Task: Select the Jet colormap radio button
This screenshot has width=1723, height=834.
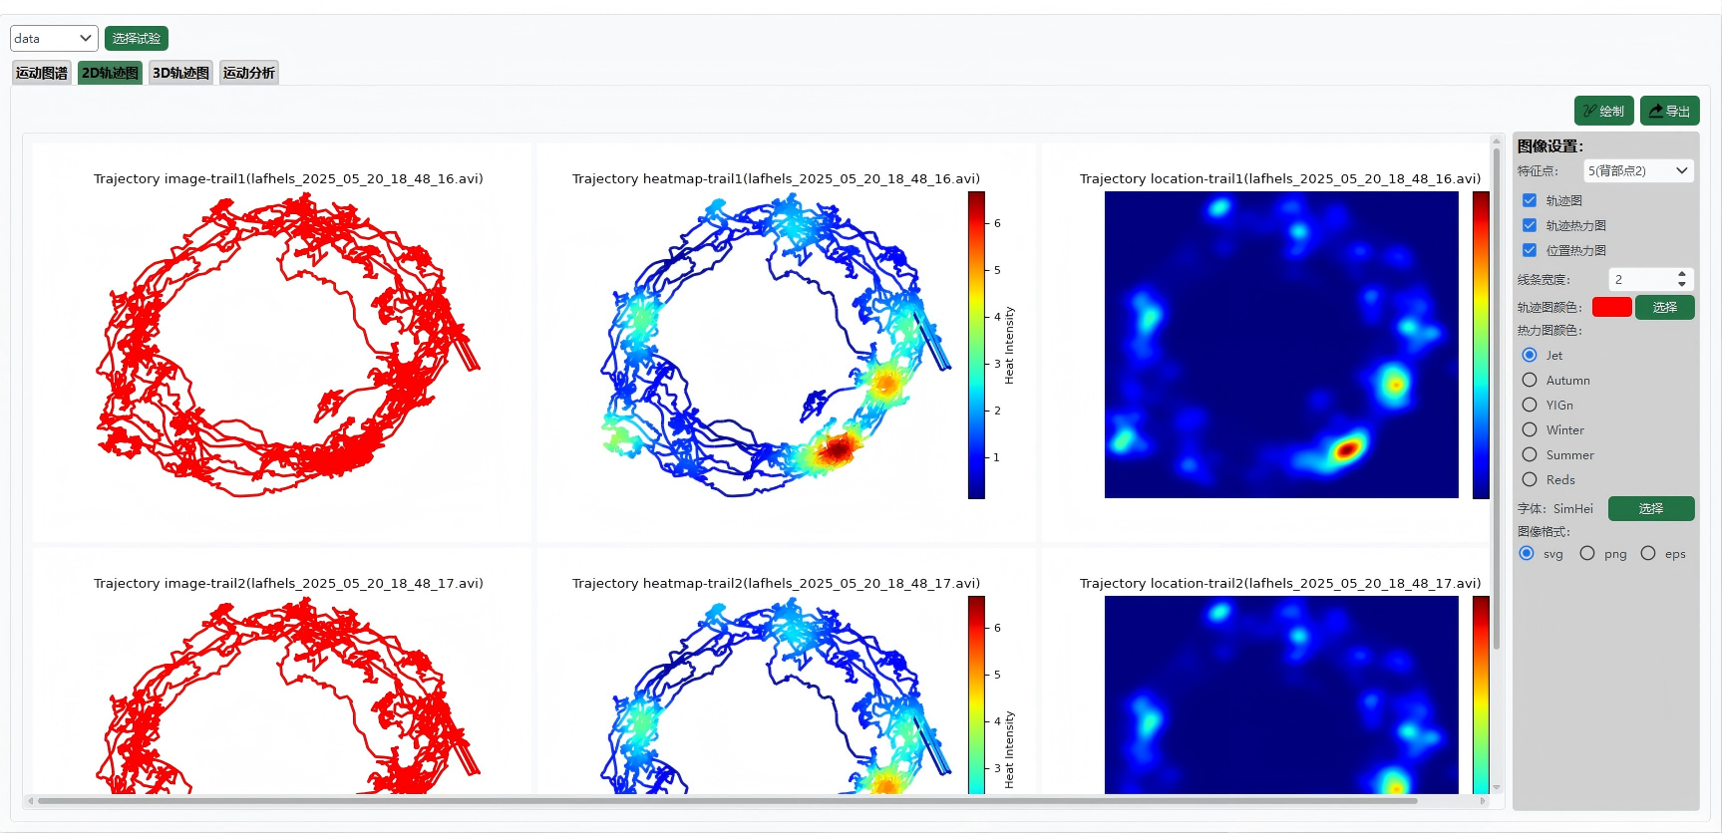Action: 1530,355
